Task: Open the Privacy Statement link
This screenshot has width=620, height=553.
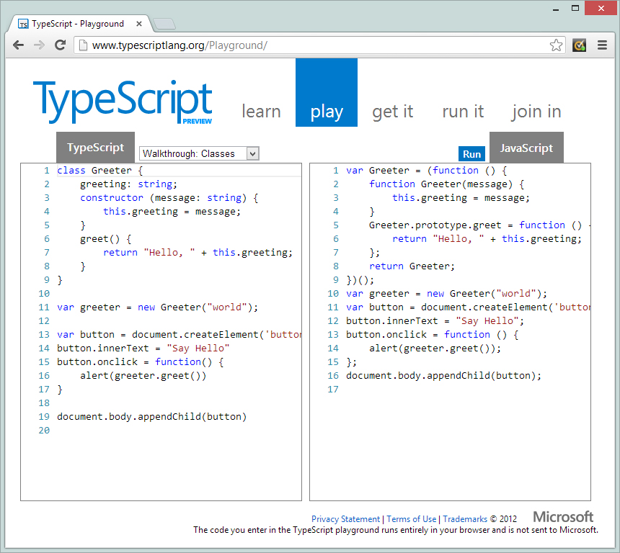Action: point(345,518)
